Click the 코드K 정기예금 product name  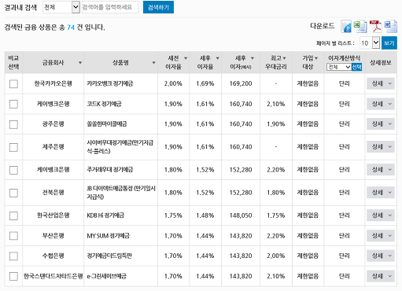104,104
